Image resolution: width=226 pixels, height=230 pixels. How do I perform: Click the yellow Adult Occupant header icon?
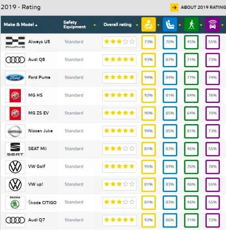(x=149, y=24)
